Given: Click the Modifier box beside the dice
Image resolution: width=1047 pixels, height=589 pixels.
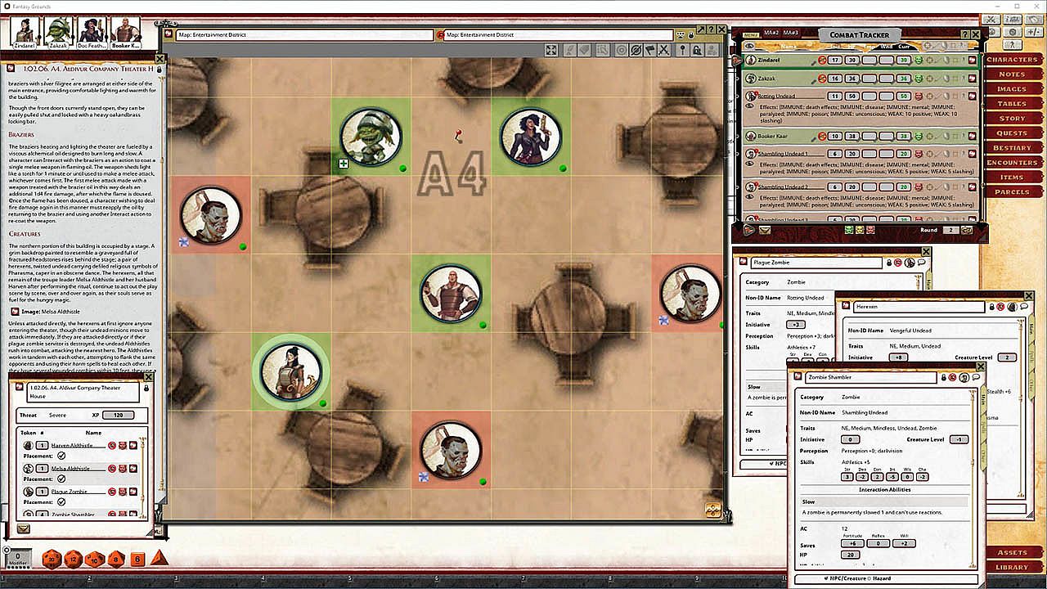Looking at the screenshot, I should pos(18,560).
